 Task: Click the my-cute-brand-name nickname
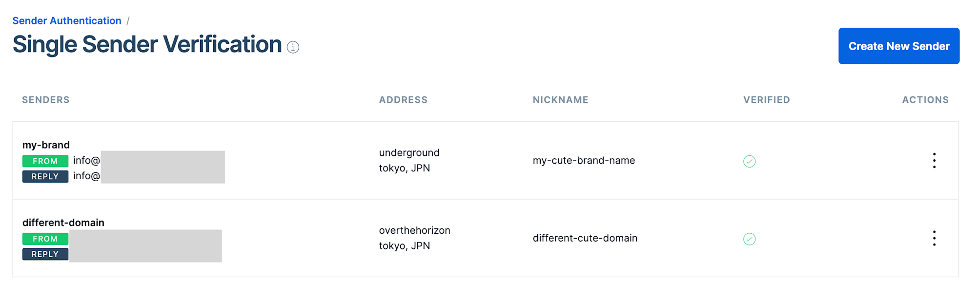tap(584, 161)
